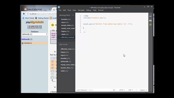Open hapus.php in Working Files
Image resolution: width=174 pixels, height=98 pixels.
65,31
